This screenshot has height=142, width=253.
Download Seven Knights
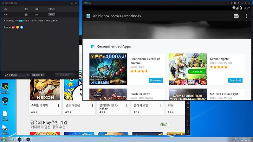[x=235, y=80]
